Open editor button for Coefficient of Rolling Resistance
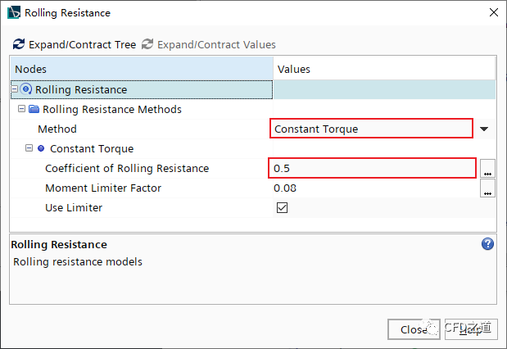Viewport: 507px width, 349px height. (487, 170)
